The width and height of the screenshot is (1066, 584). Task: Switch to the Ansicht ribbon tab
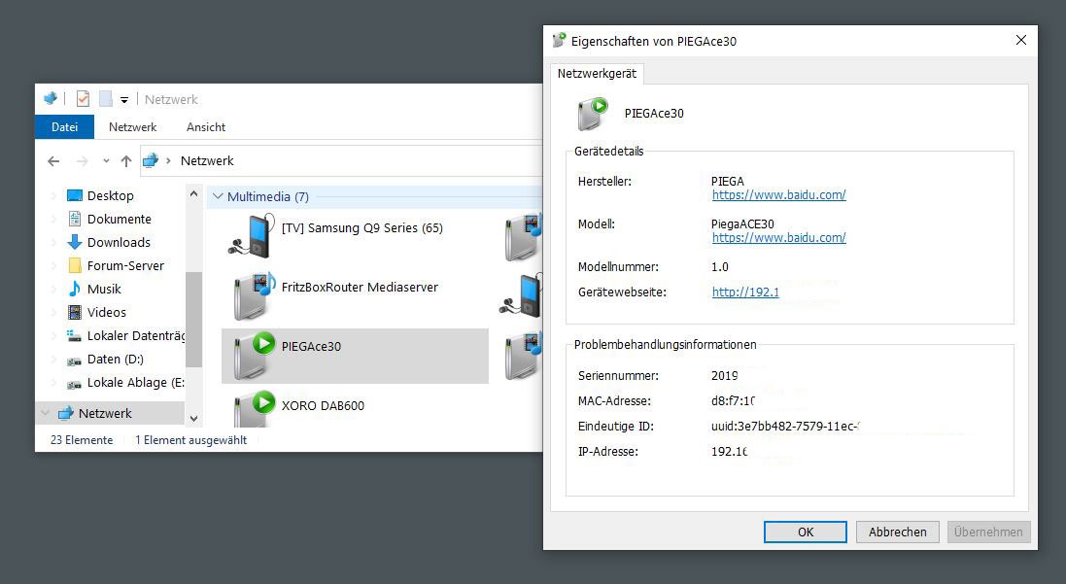206,127
